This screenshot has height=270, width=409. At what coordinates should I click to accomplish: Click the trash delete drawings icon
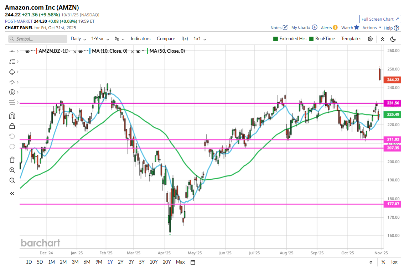tap(12, 160)
